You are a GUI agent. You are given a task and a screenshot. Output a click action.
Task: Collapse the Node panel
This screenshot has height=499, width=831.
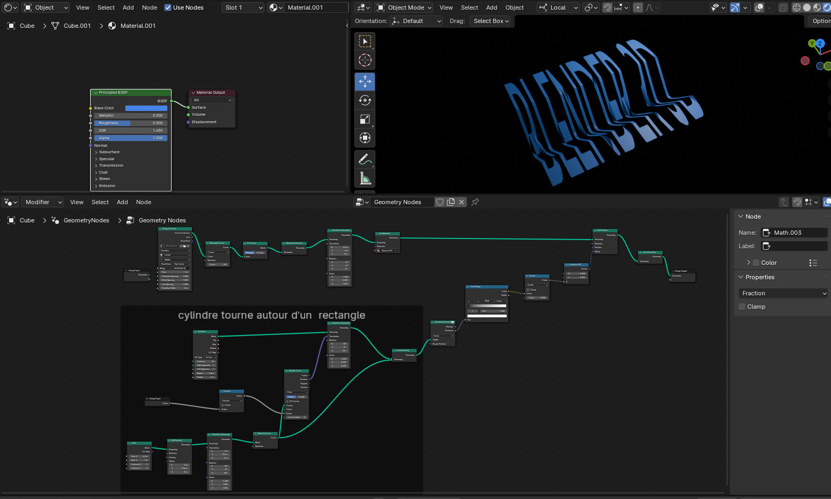pyautogui.click(x=741, y=217)
